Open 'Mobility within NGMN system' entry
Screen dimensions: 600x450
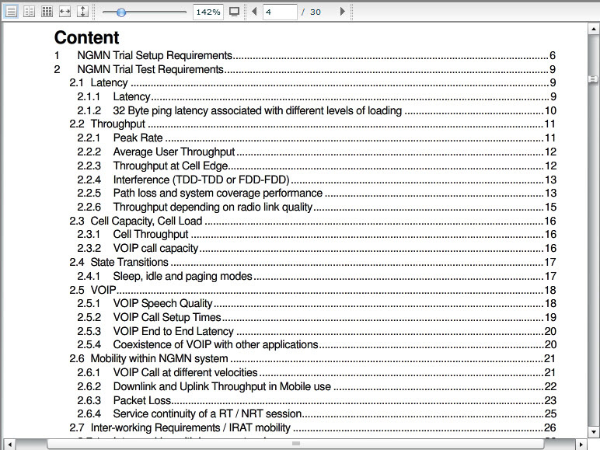point(312,358)
